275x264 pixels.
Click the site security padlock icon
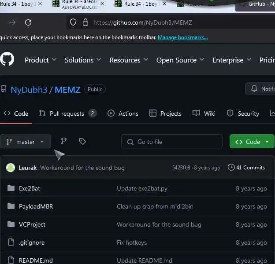[85, 22]
